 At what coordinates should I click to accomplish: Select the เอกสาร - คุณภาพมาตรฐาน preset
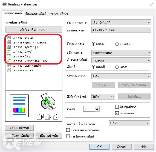pyautogui.click(x=29, y=42)
